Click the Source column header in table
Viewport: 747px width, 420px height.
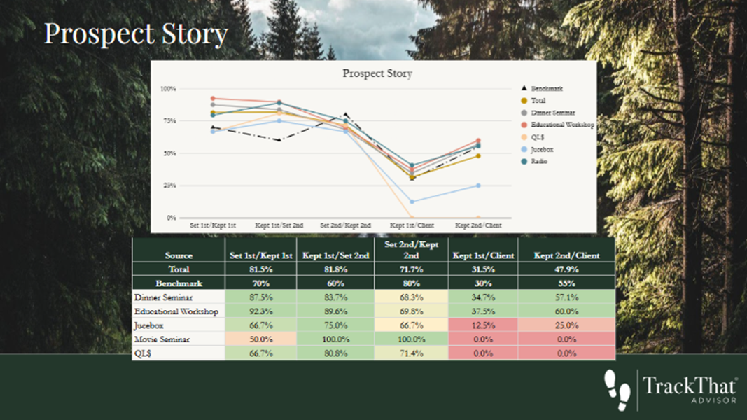[179, 255]
